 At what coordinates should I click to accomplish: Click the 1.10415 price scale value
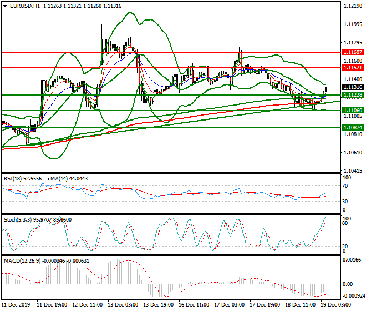click(353, 170)
